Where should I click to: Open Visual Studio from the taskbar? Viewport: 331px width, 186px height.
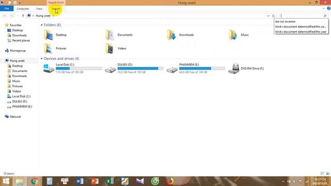(140, 181)
